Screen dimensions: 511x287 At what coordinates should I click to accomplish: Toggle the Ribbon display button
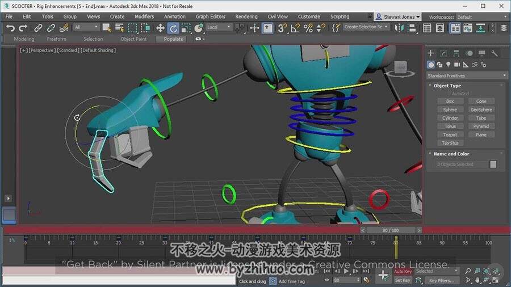point(455,28)
